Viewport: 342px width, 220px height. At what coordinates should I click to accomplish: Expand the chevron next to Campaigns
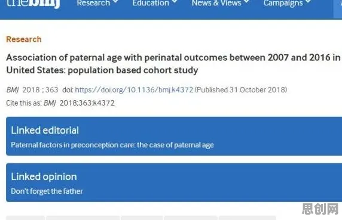coord(308,2)
